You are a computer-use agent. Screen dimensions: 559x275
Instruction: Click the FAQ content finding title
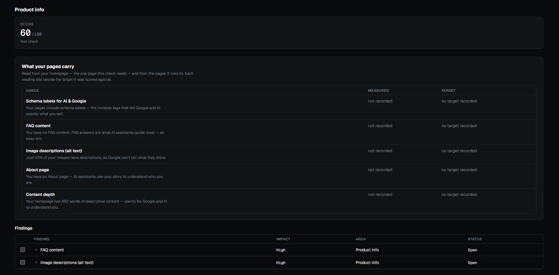point(52,250)
